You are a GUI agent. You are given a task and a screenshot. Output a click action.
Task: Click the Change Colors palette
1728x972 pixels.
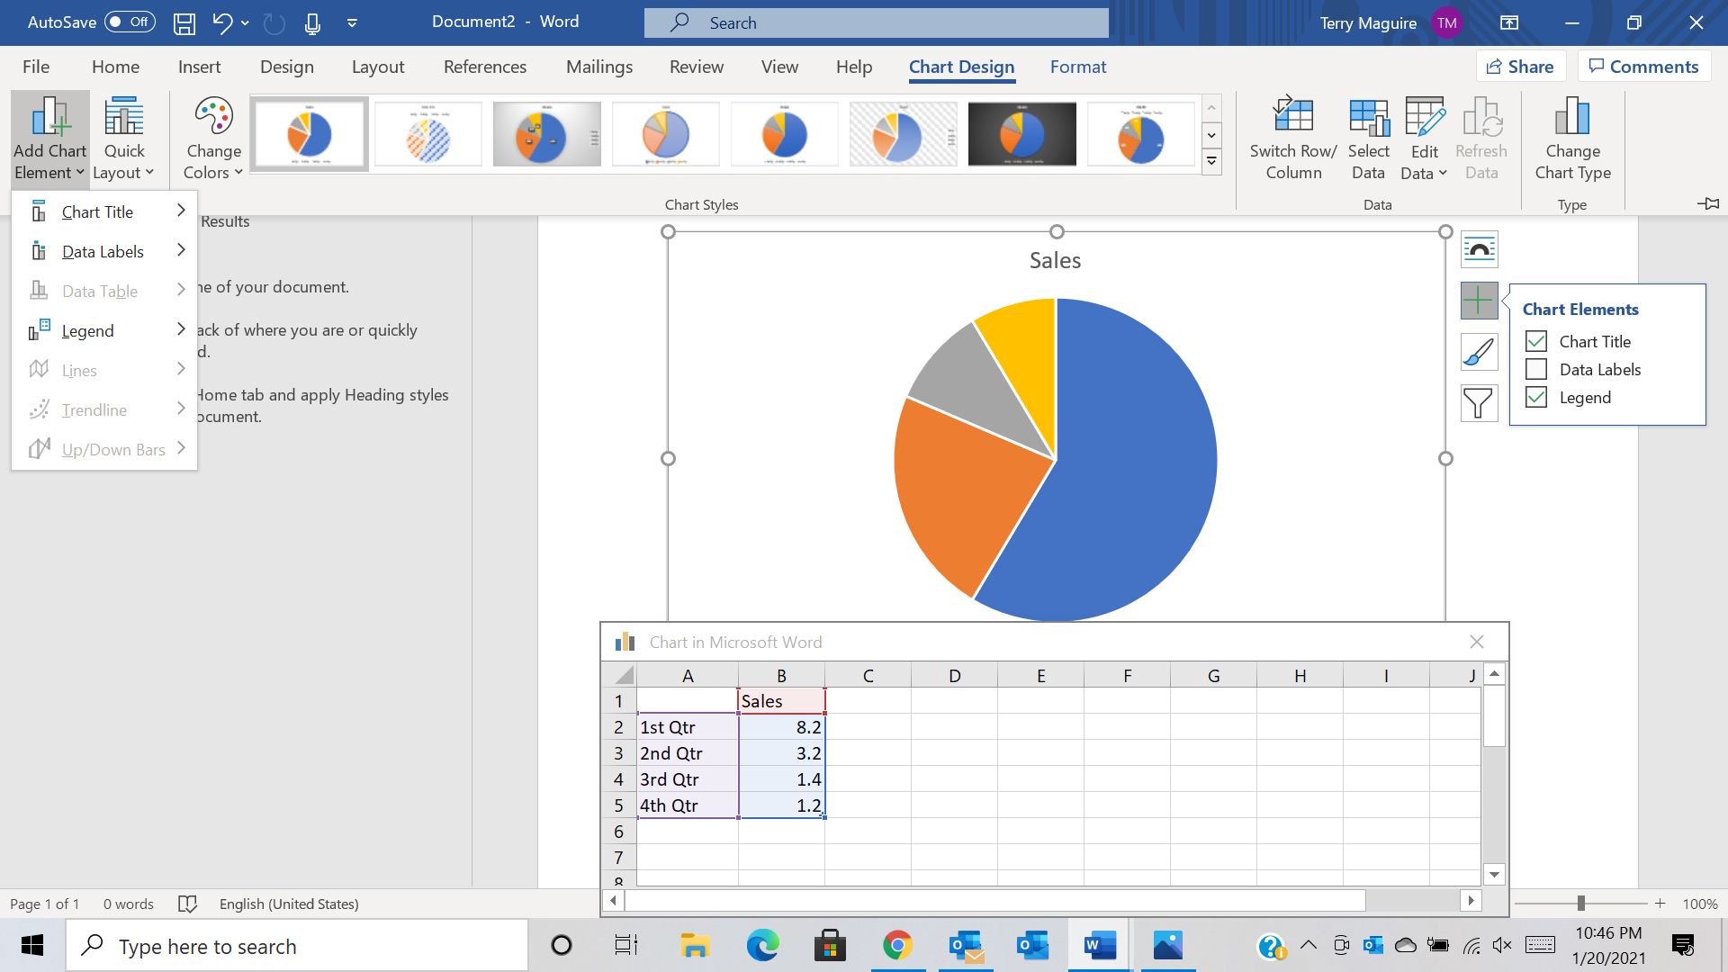213,139
